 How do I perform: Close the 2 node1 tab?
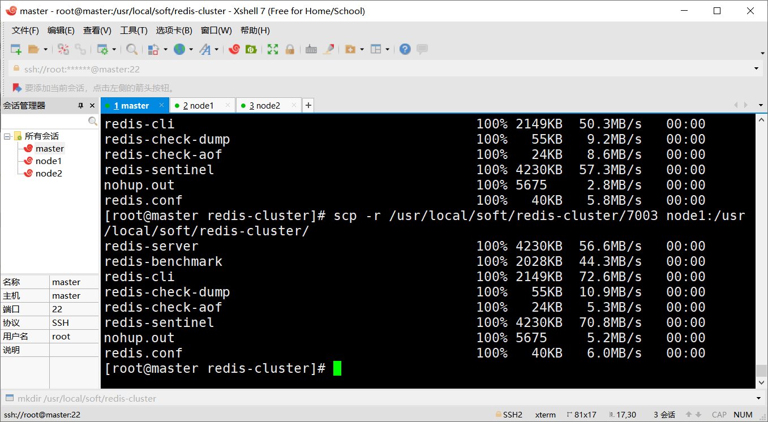pyautogui.click(x=228, y=105)
